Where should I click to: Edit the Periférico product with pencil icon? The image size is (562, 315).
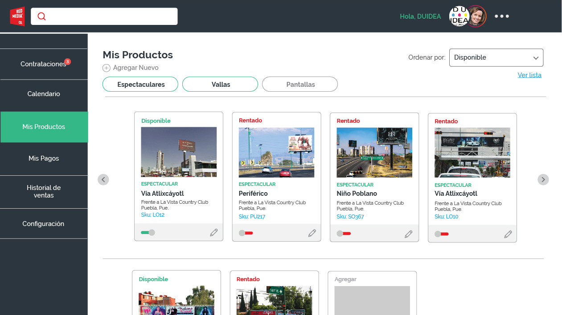click(312, 233)
